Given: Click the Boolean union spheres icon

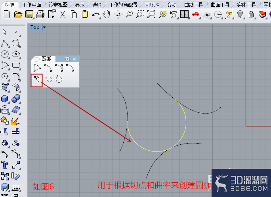Looking at the screenshot, I should click(16, 98).
